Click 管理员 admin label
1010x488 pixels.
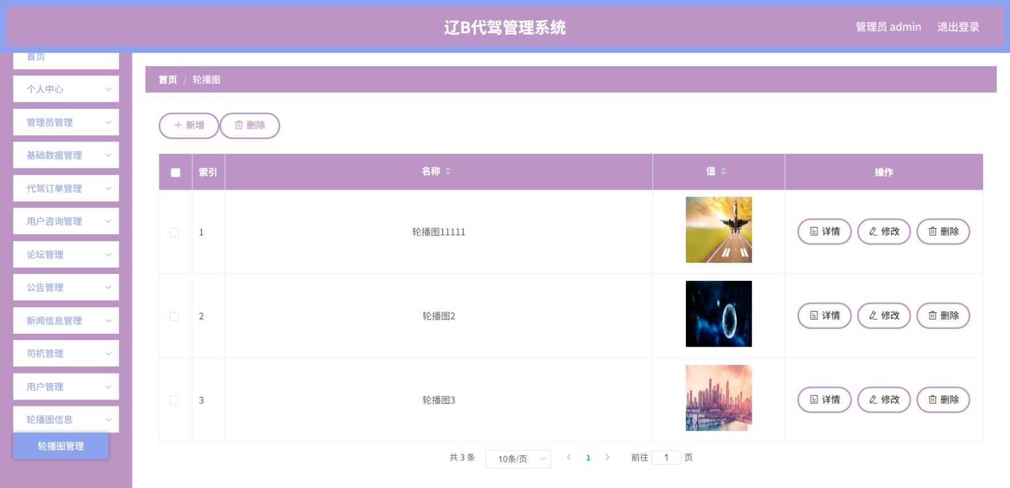888,27
